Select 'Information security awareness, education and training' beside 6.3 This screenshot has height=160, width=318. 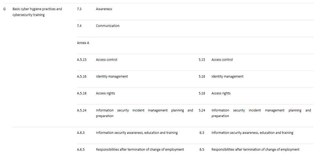point(252,133)
